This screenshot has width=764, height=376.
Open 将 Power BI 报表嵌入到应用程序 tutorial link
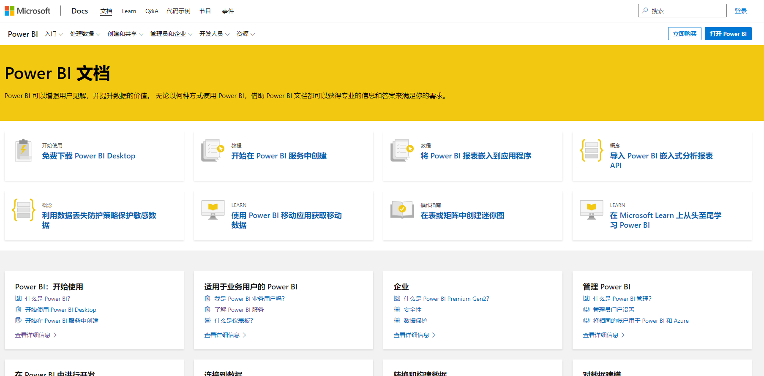(x=476, y=156)
